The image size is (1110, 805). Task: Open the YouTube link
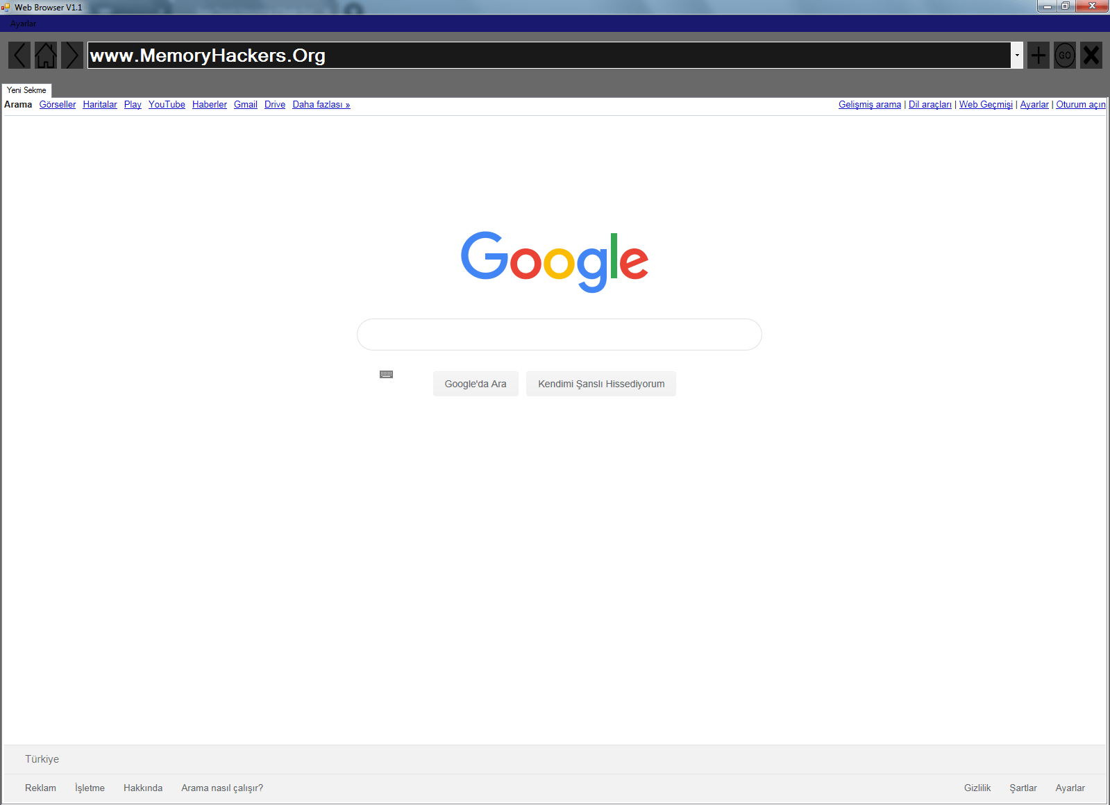pos(167,105)
